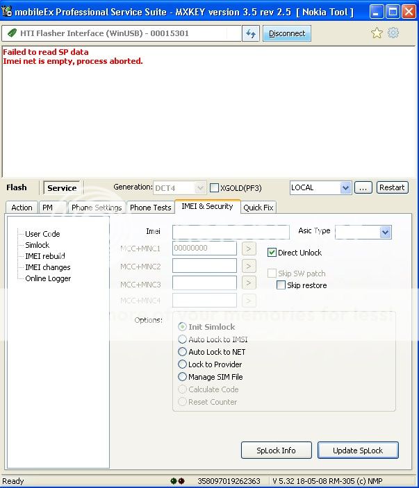Select IMEI rebuild in the tree

45,256
